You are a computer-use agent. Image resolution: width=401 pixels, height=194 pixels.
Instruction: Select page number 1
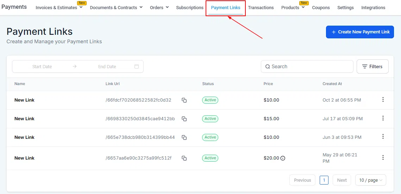point(324,180)
